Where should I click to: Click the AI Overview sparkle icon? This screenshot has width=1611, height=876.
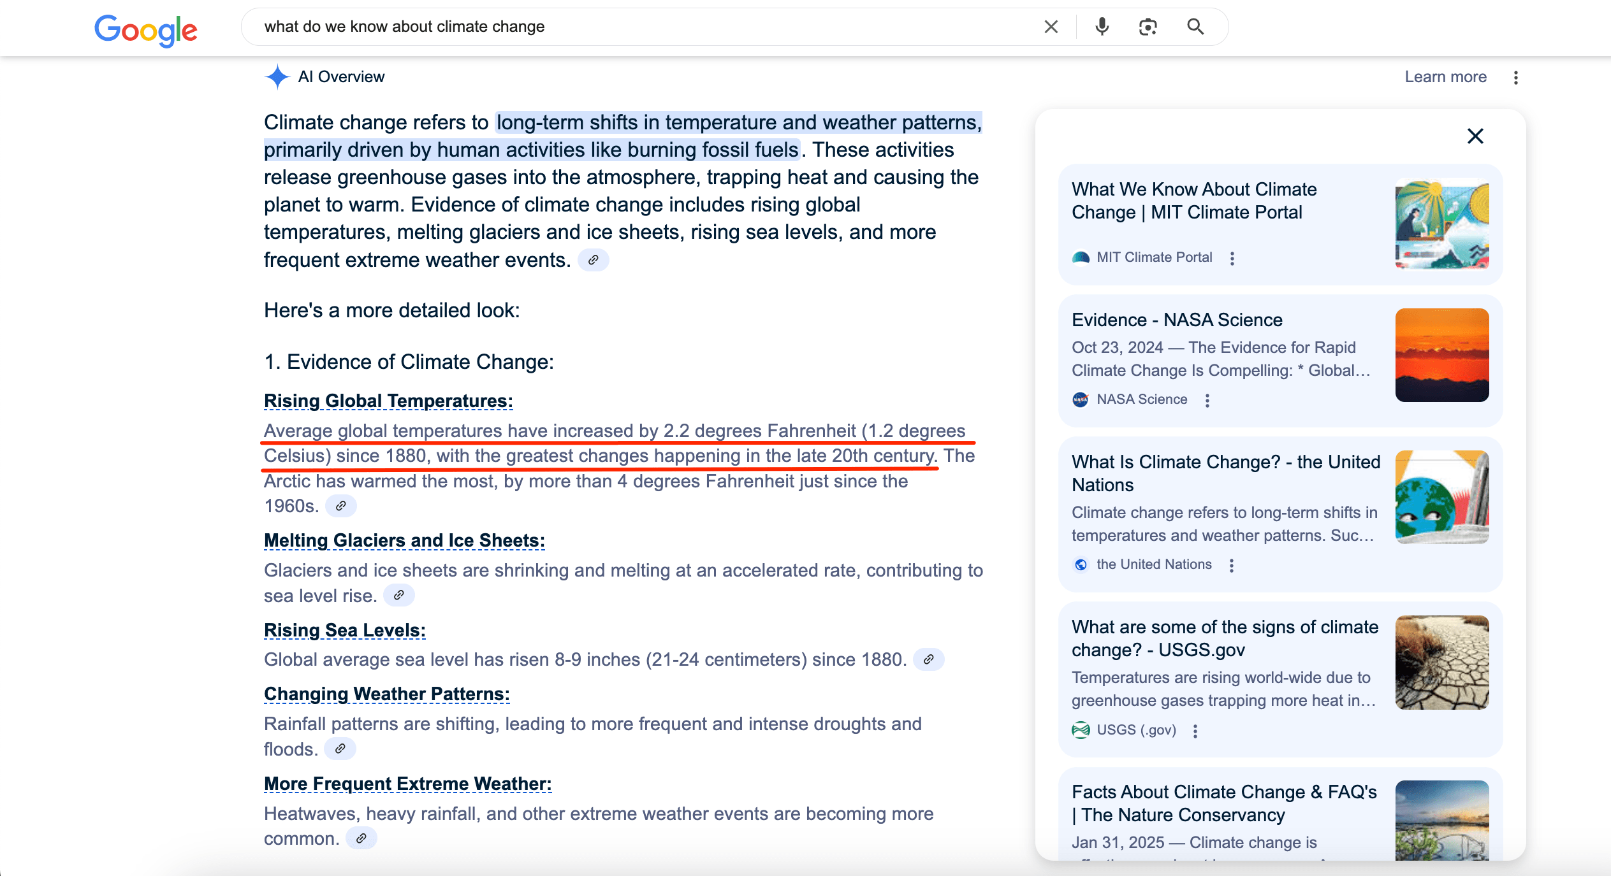point(277,77)
